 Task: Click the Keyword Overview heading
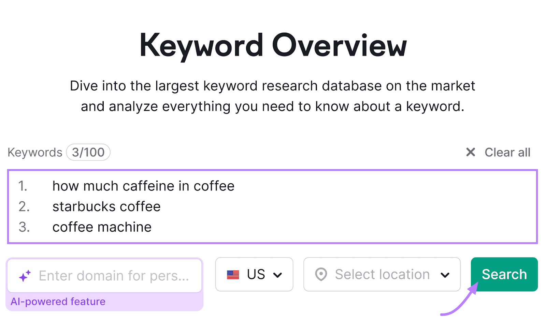[273, 44]
